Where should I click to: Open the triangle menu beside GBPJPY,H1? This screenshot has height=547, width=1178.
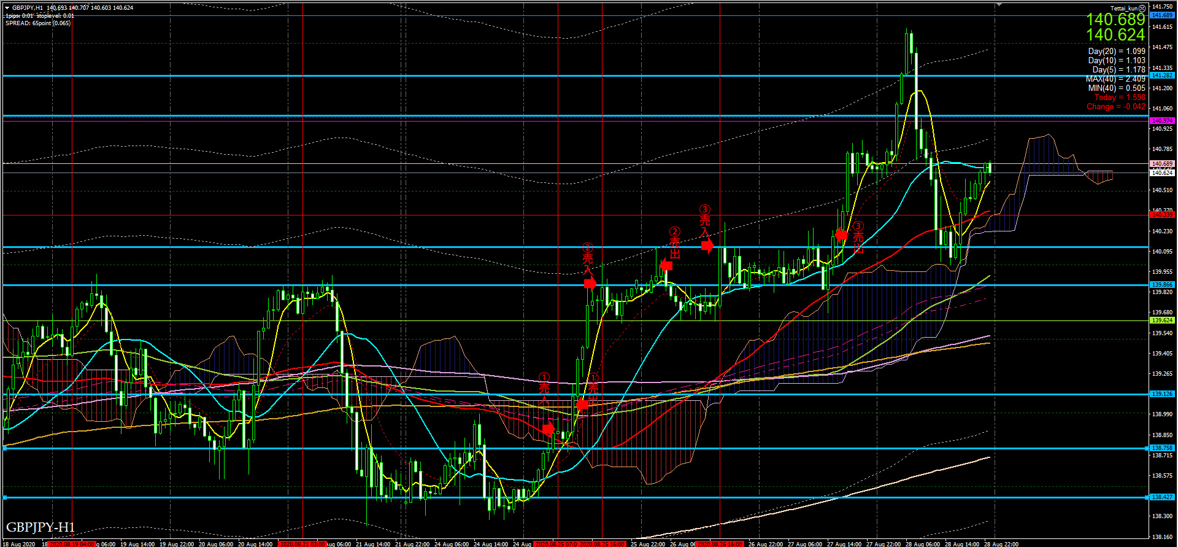point(7,8)
